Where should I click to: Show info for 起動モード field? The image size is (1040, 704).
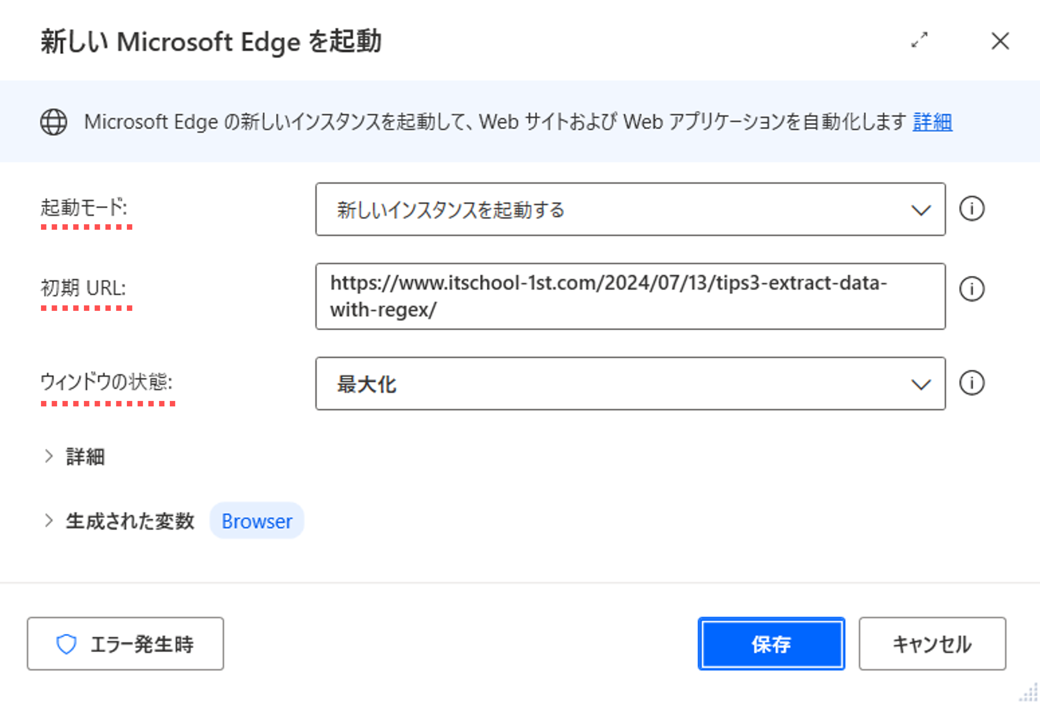tap(972, 209)
